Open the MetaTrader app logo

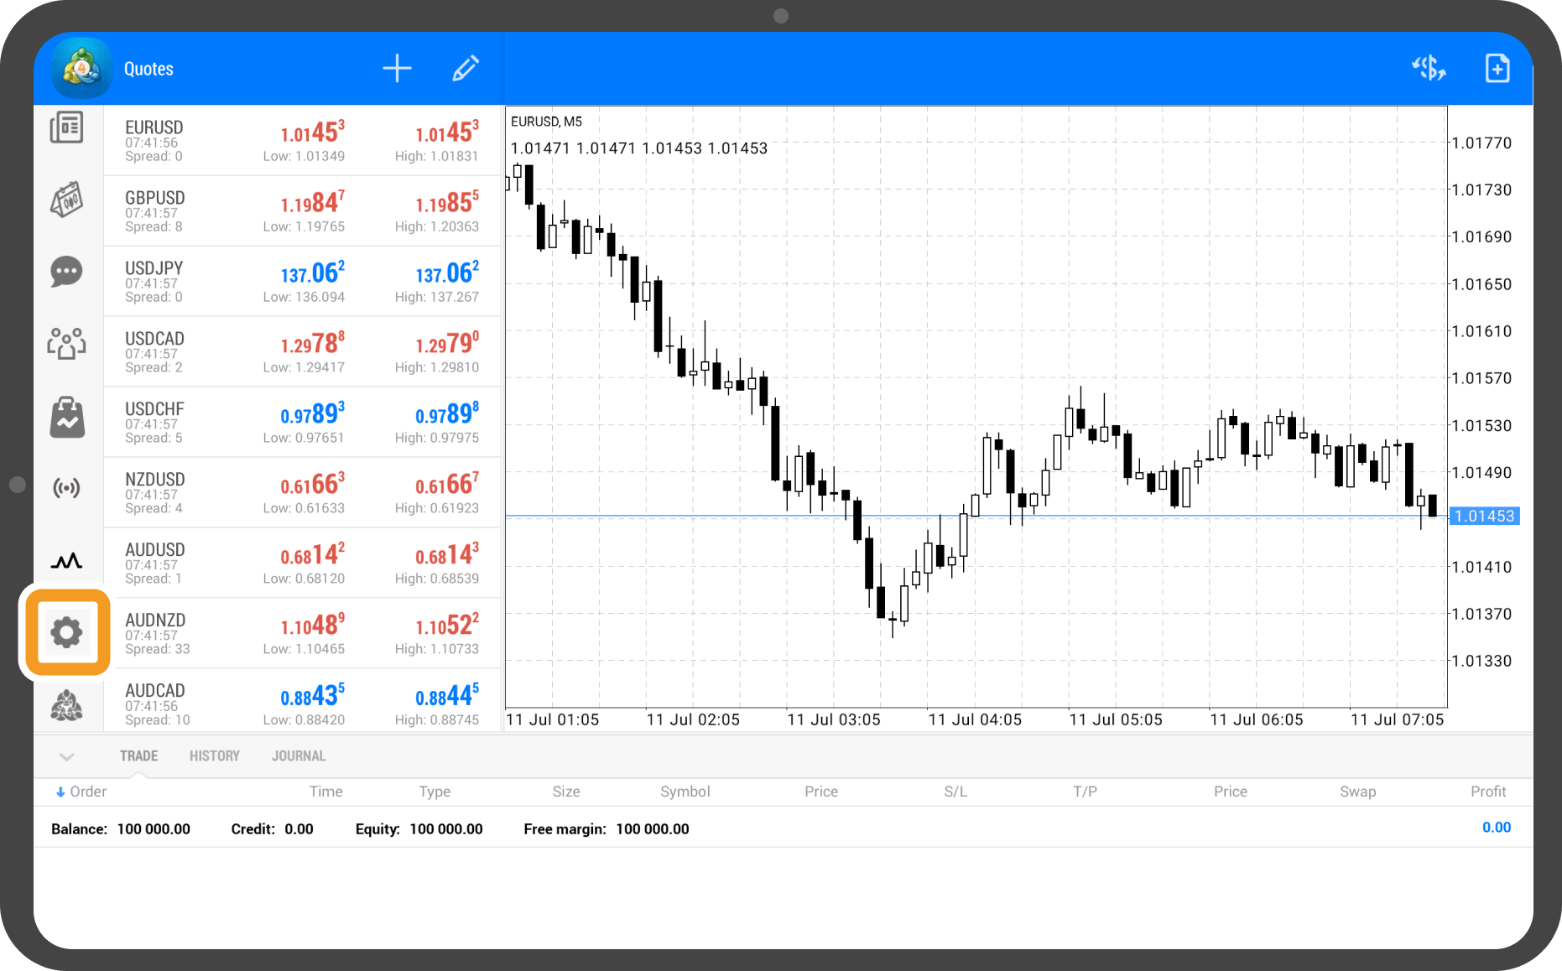(x=81, y=69)
